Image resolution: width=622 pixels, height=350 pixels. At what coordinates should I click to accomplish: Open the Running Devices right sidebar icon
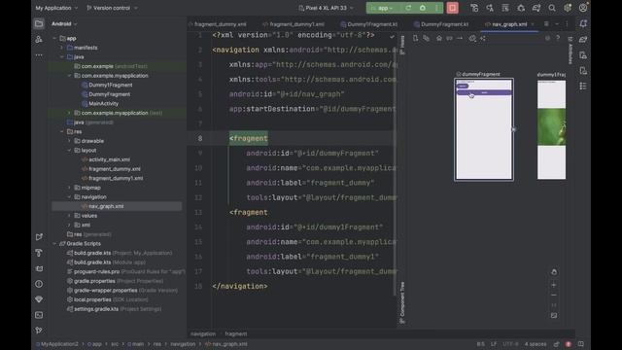[583, 71]
